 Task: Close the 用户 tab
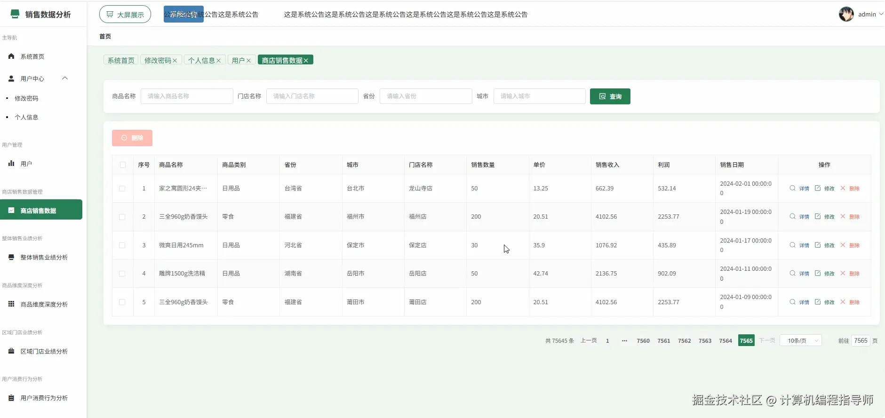(x=248, y=61)
